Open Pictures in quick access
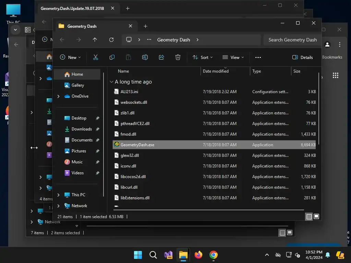This screenshot has height=263, width=351. tap(77, 151)
